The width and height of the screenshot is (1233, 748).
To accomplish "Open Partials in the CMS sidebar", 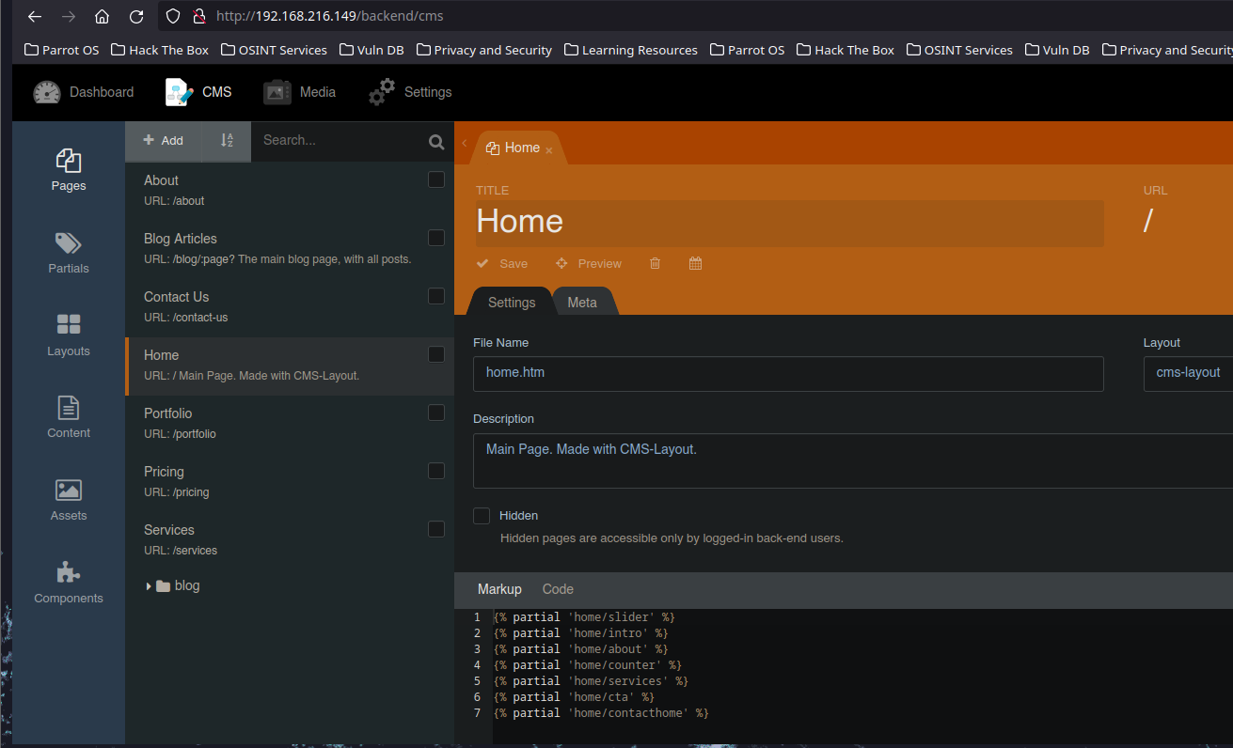I will point(69,253).
